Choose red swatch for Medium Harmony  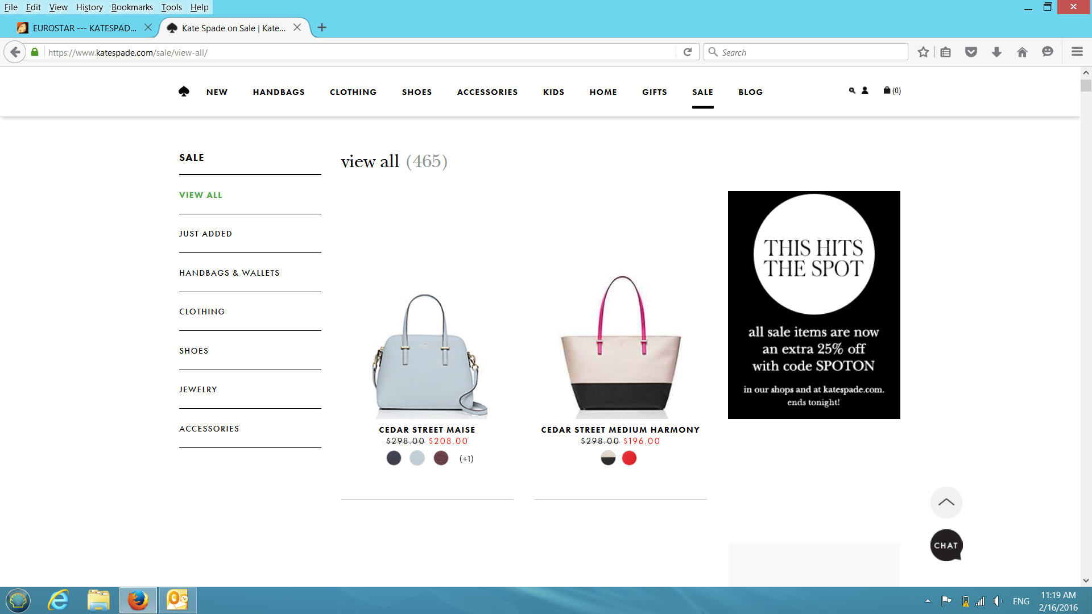[629, 458]
